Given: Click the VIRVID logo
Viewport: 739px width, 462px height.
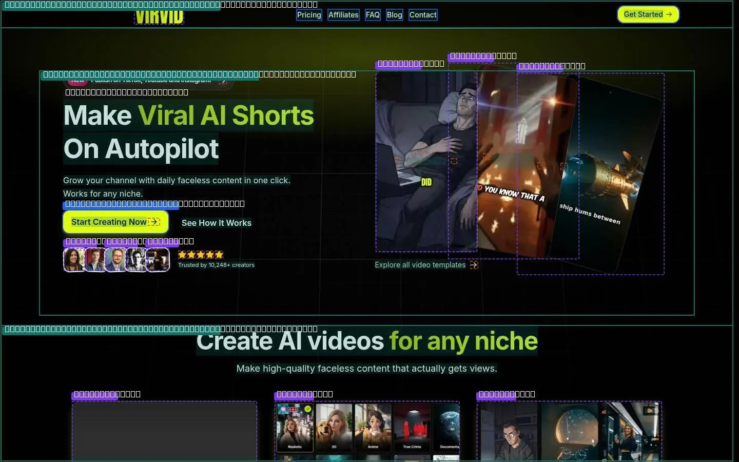Looking at the screenshot, I should (159, 16).
